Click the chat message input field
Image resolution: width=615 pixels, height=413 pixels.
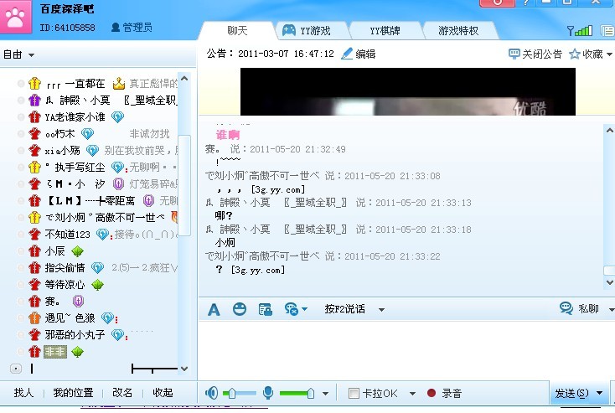tap(406, 350)
